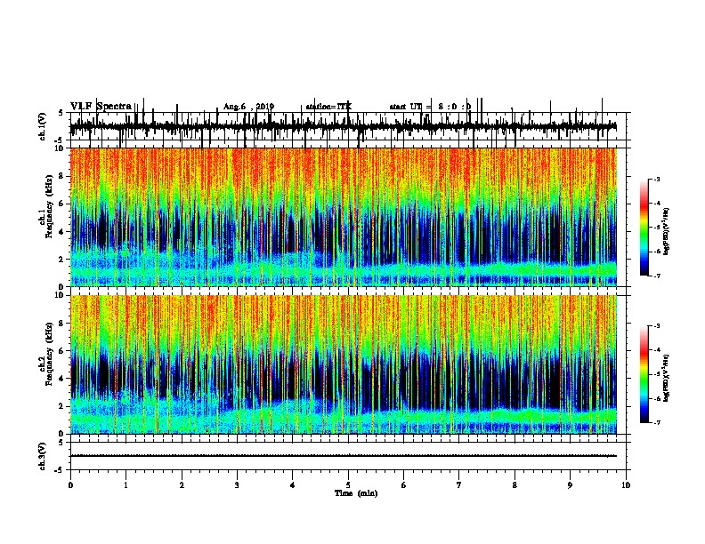Click tick label "3" on the time axis

click(x=237, y=485)
